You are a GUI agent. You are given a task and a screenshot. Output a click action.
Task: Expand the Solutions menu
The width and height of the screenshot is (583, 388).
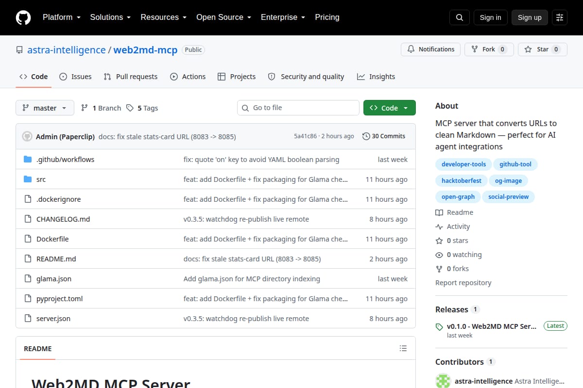110,17
